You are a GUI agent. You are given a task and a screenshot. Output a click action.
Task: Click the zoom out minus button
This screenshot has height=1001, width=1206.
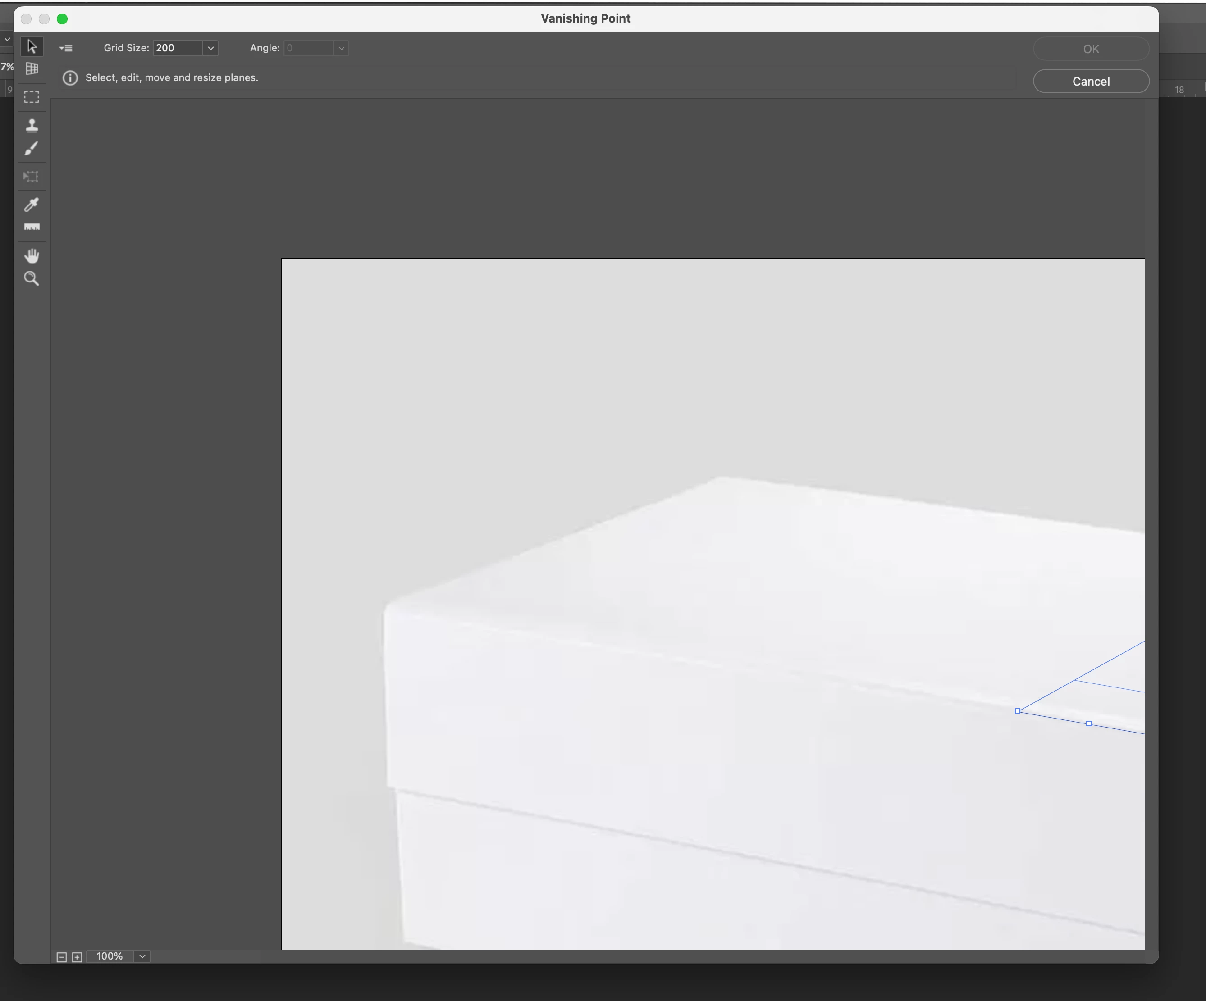61,957
